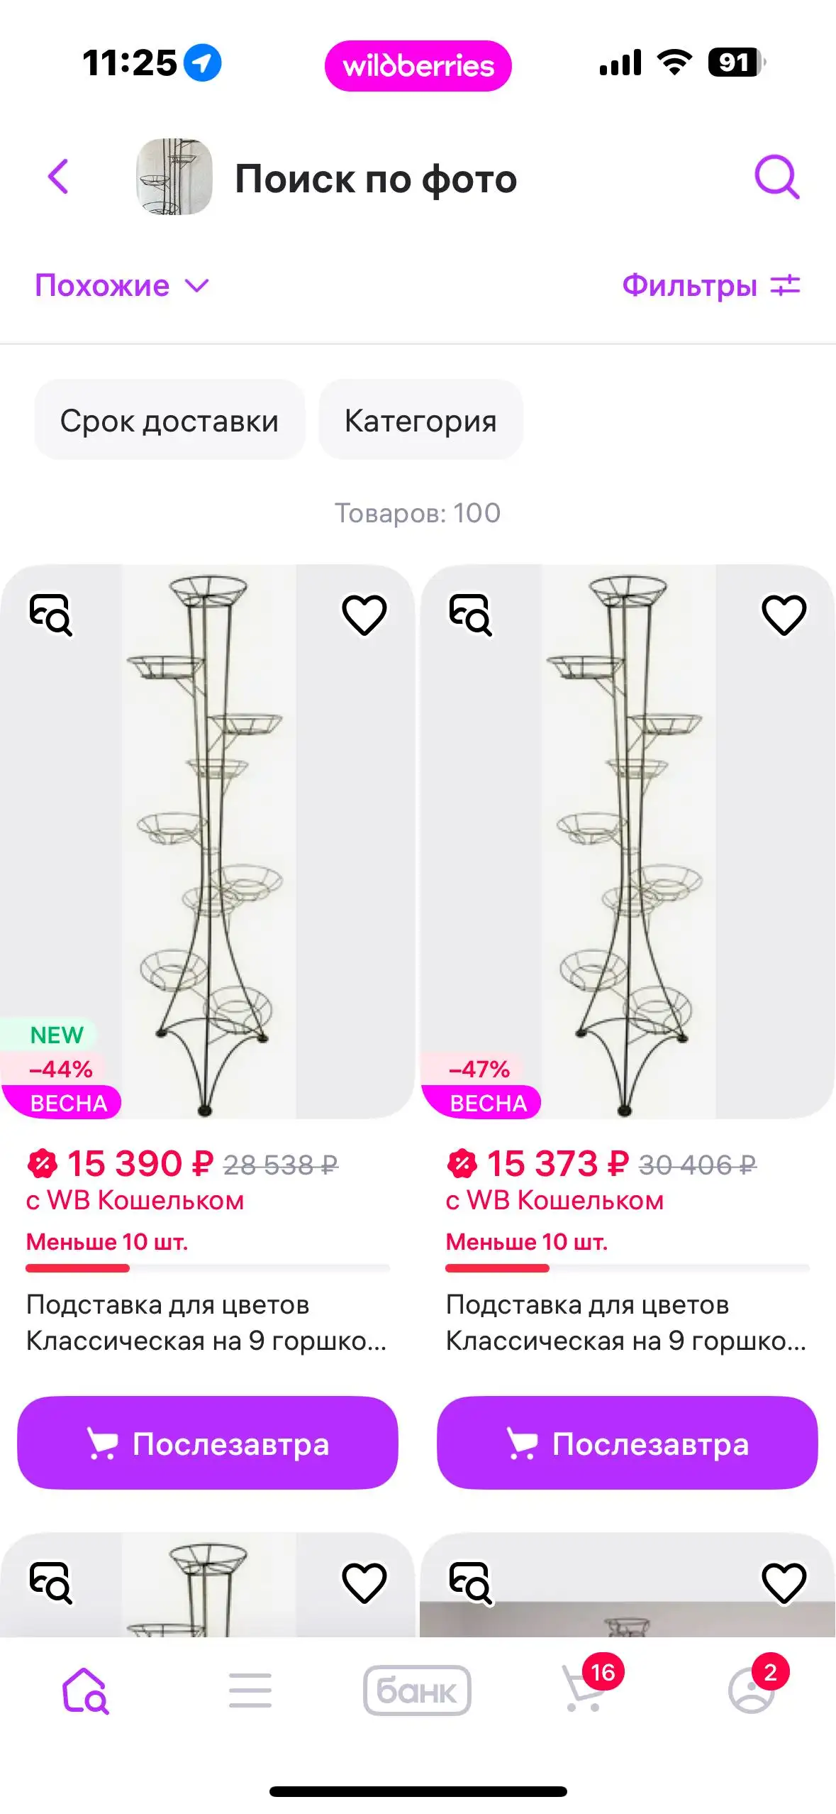This screenshot has height=1814, width=836.
Task: Go to the home tab icon
Action: [84, 1690]
